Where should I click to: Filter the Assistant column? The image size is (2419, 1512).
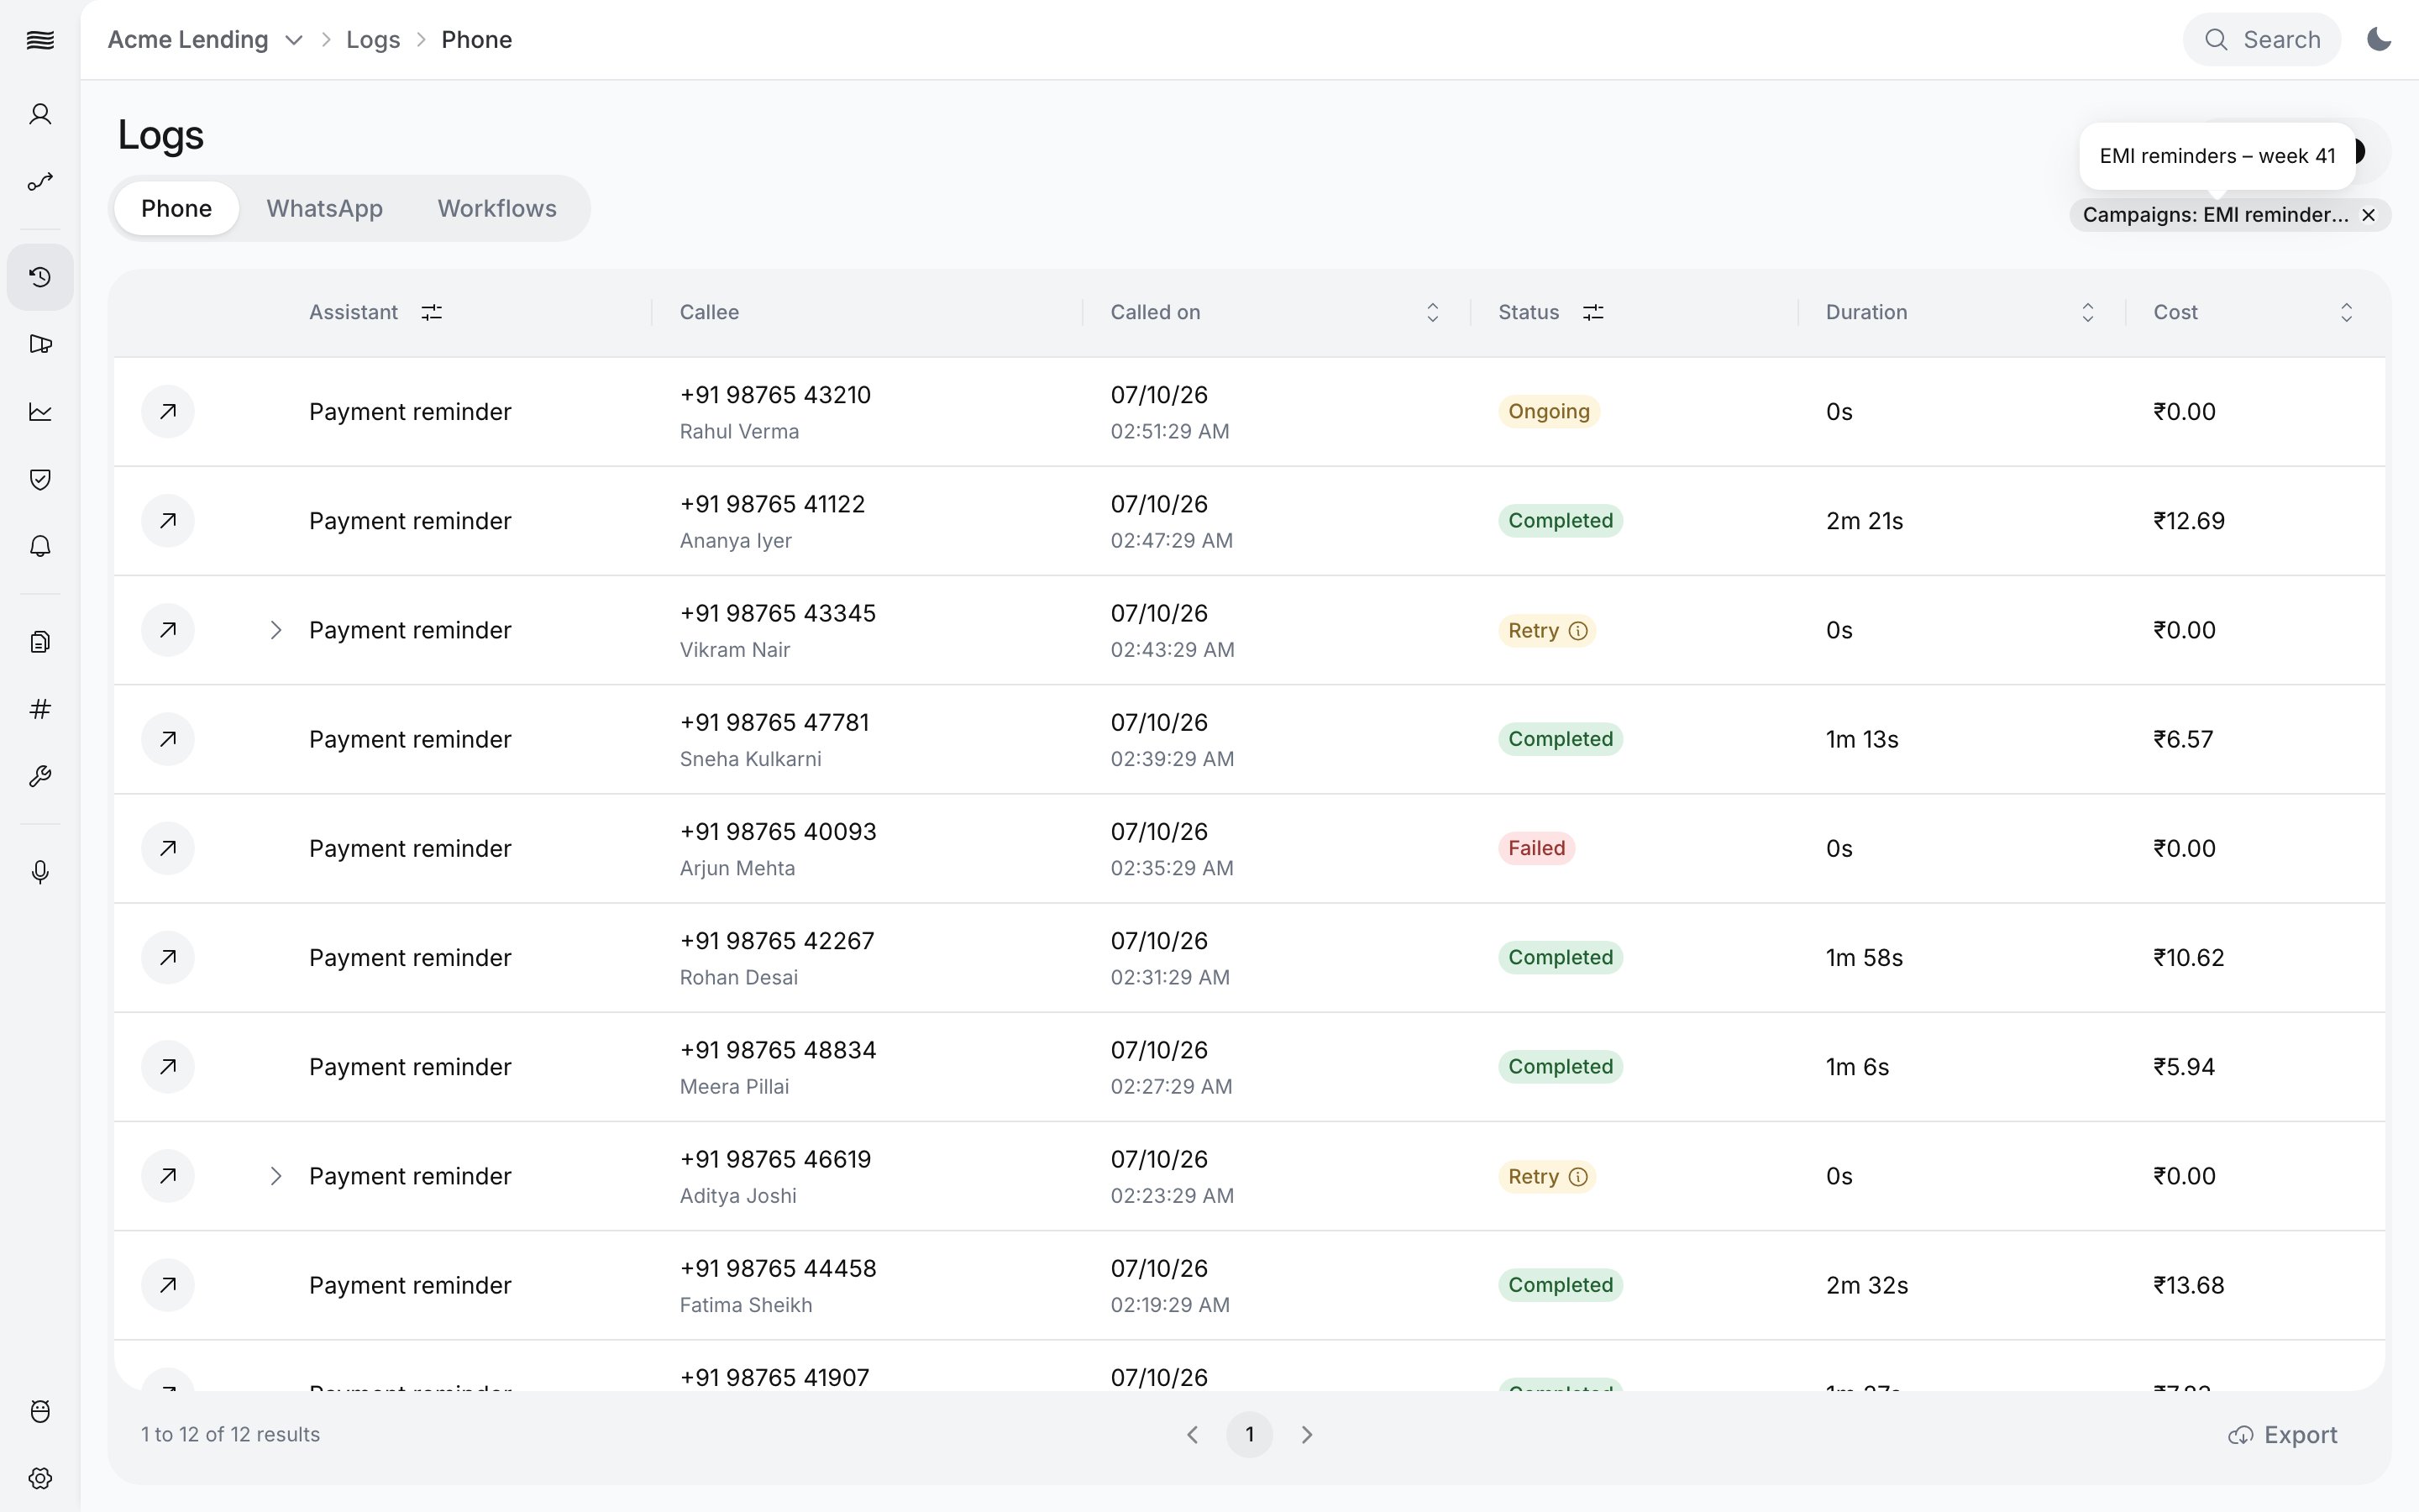(432, 312)
